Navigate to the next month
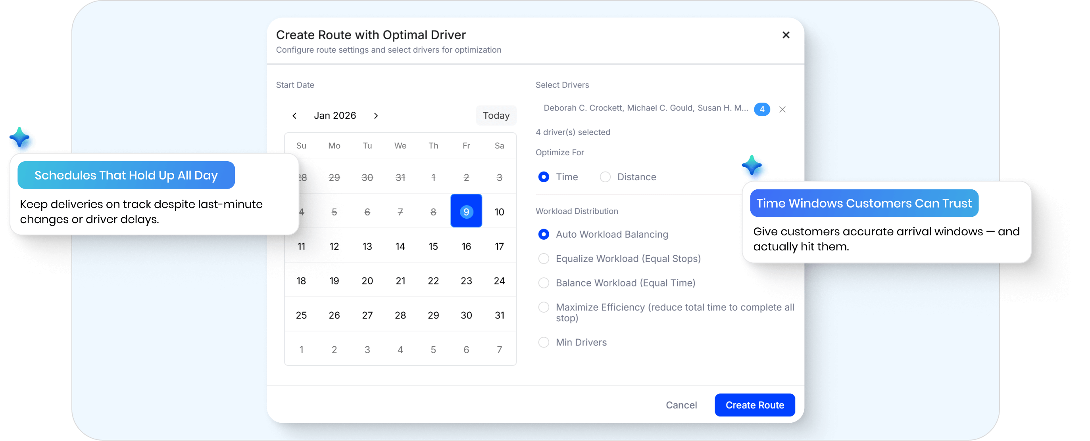The image size is (1090, 441). tap(376, 115)
